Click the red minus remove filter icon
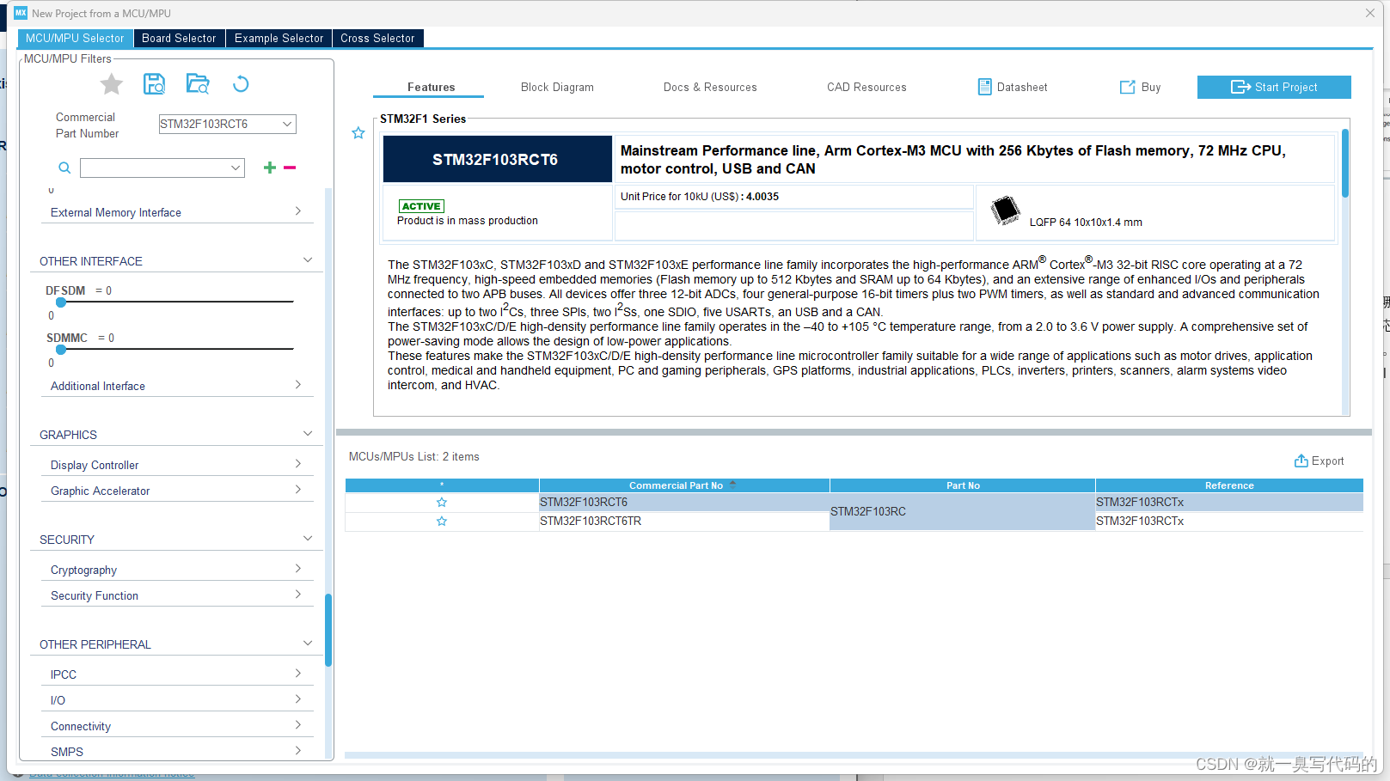Screen dimensions: 1390x781 (x=290, y=168)
